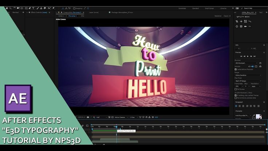268x151 pixels.
Task: Switch to the Essentials workspace
Action: coord(182,8)
